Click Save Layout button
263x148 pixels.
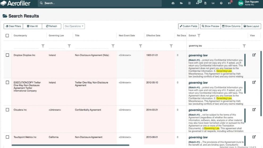pos(251,26)
